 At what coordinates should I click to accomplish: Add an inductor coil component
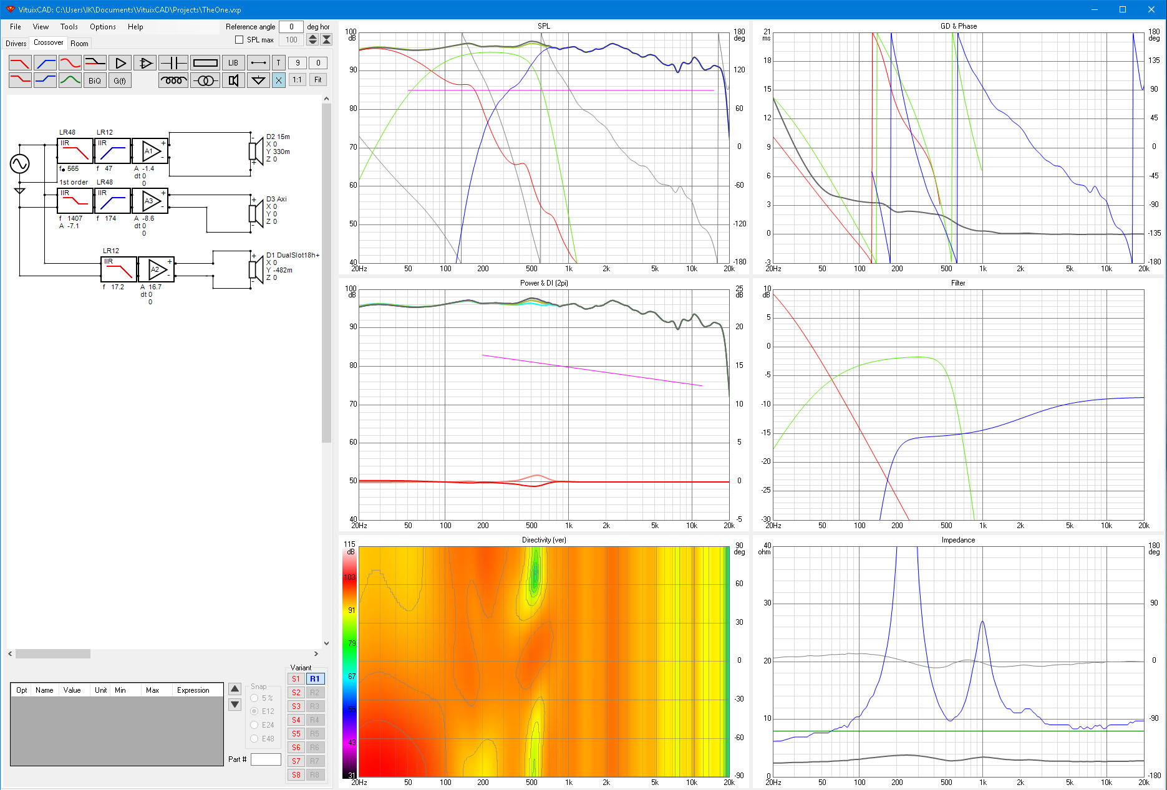(173, 80)
